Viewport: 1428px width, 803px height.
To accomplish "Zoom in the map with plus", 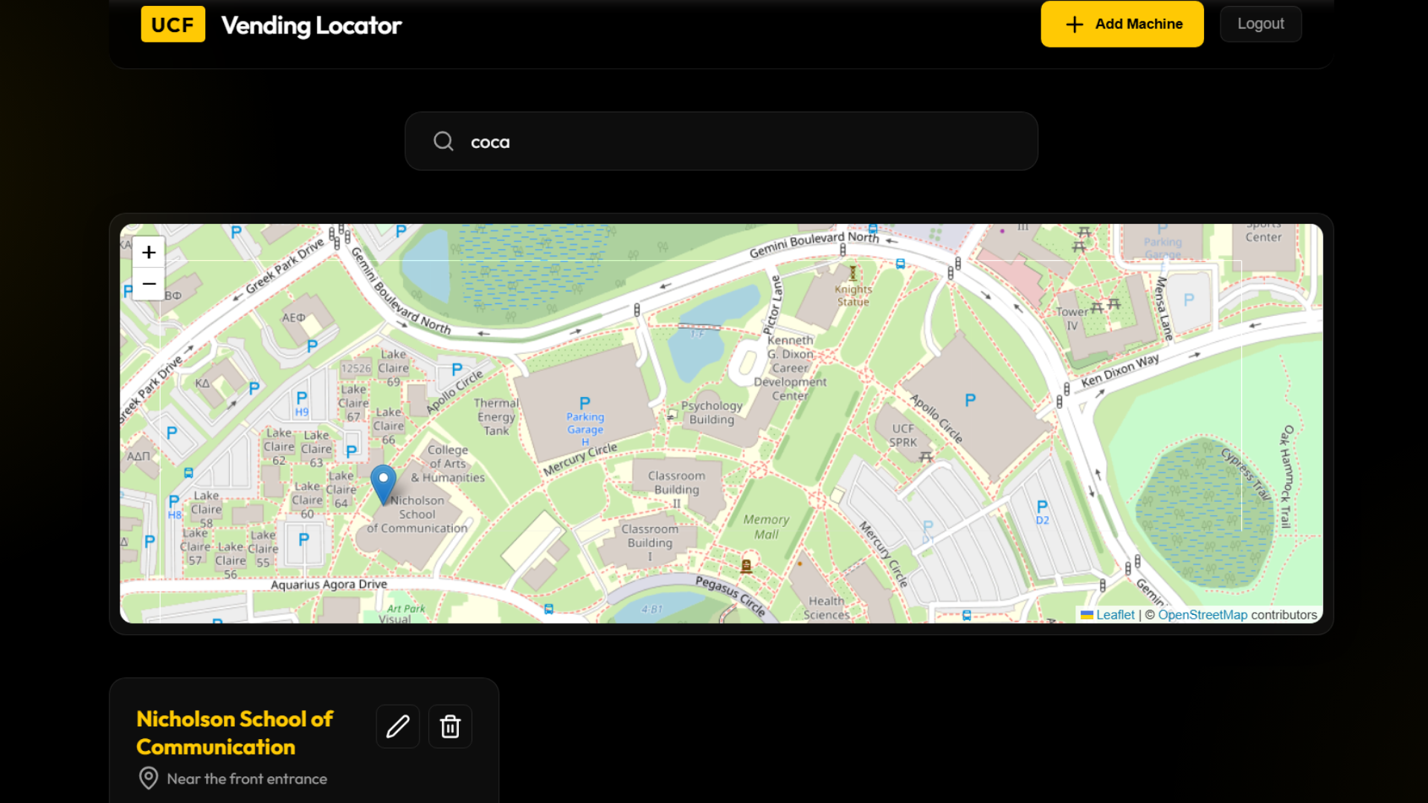I will tap(149, 253).
